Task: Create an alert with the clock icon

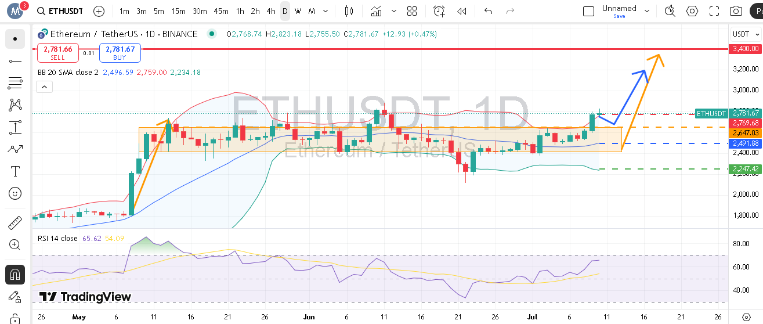Action: [439, 11]
